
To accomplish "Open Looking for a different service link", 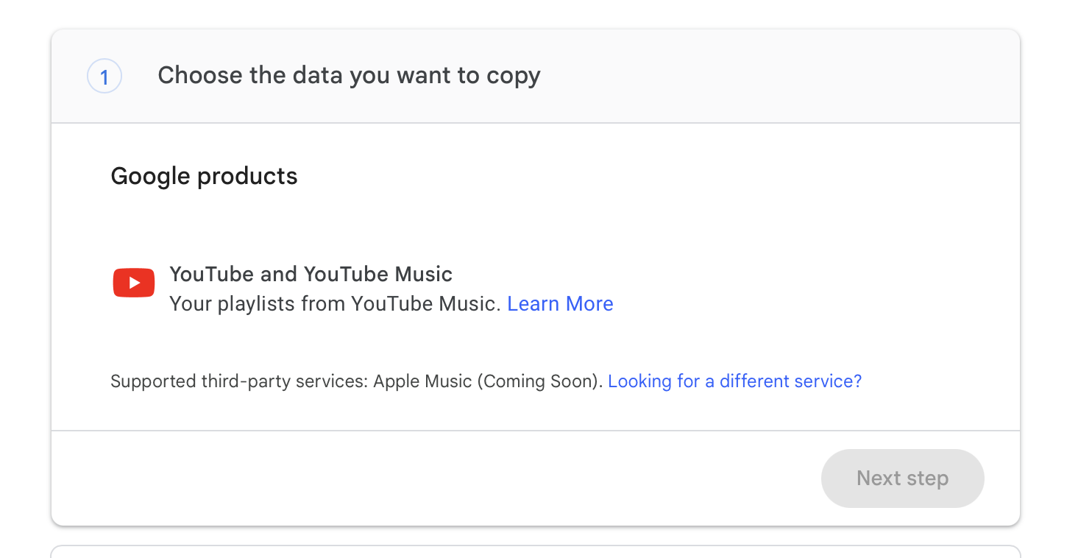I will tap(734, 381).
